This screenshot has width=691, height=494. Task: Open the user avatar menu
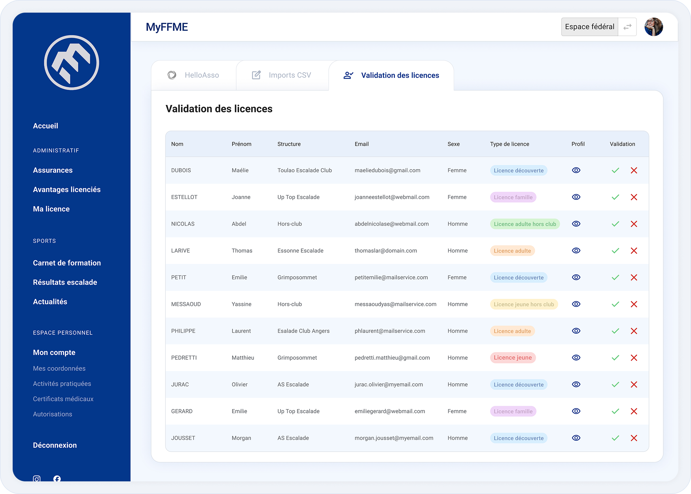pos(653,27)
